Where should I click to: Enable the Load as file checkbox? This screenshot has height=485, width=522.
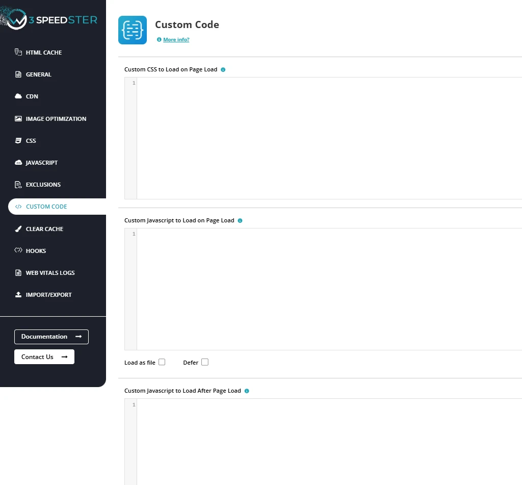coord(162,362)
